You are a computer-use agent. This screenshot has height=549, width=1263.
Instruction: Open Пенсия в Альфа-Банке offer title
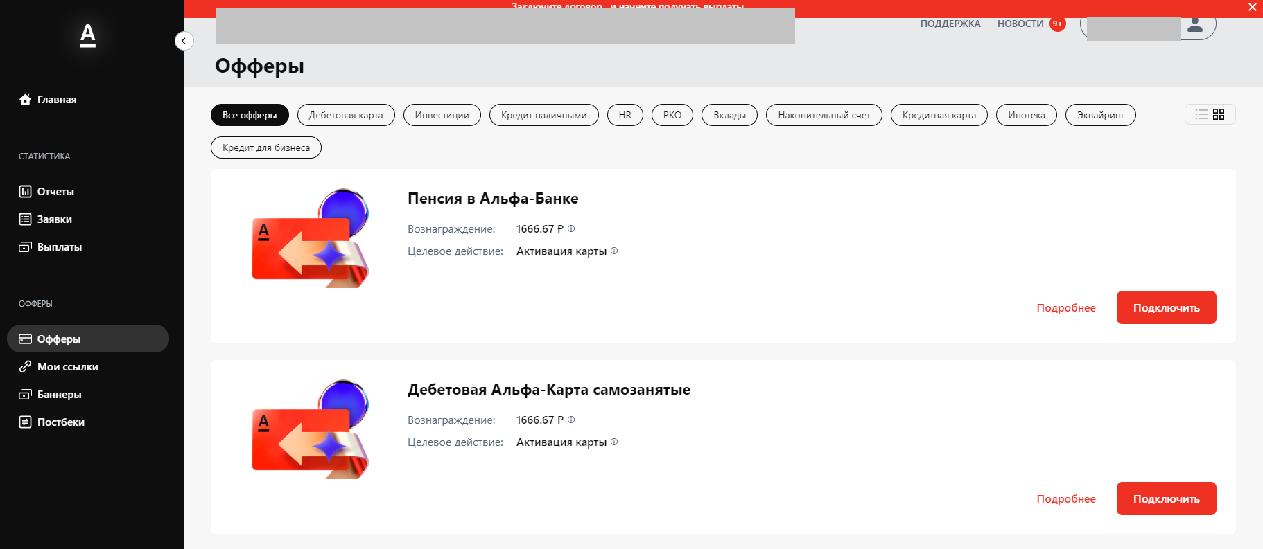click(493, 199)
